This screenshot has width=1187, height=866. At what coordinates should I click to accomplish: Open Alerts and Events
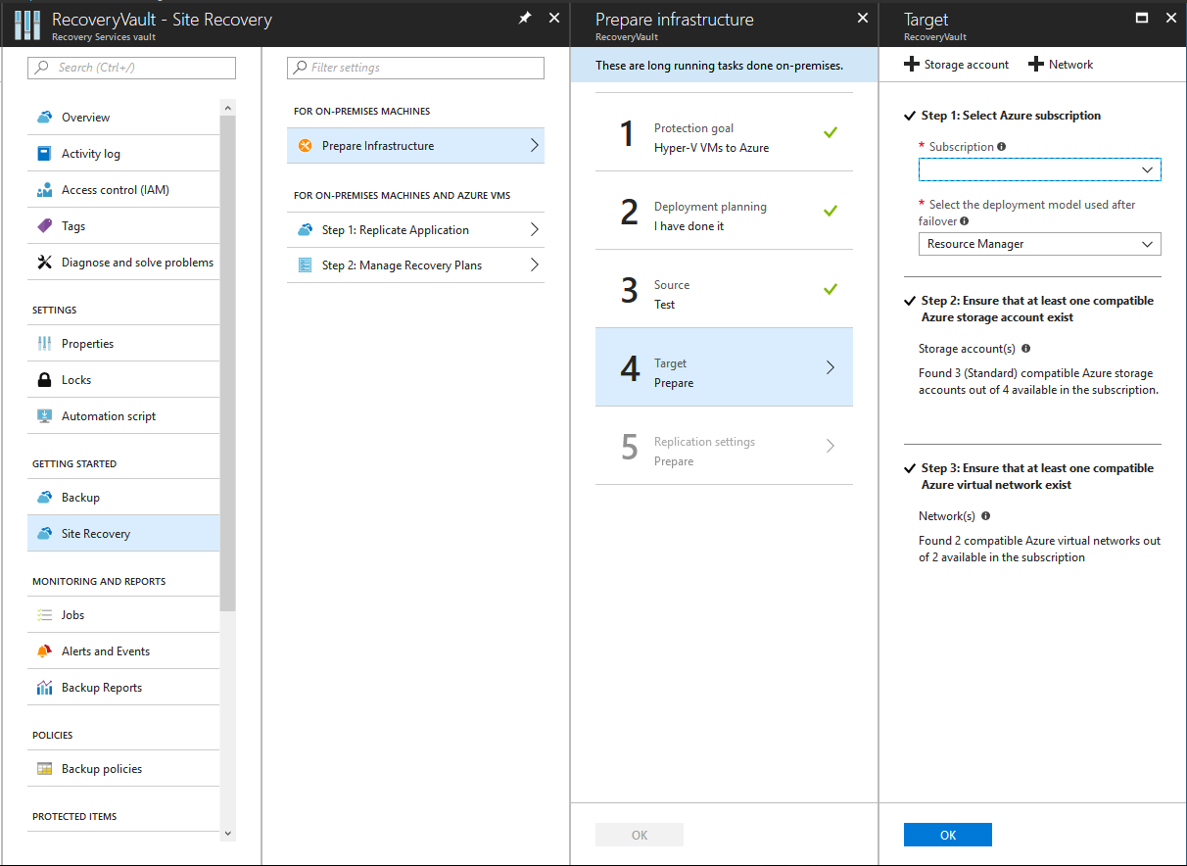[123, 651]
